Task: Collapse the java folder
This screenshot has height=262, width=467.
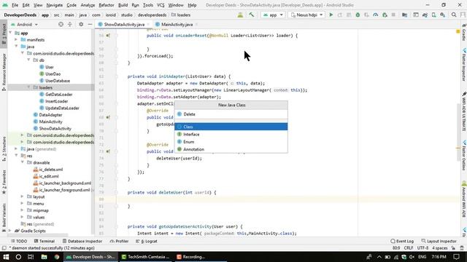Action: (x=16, y=47)
